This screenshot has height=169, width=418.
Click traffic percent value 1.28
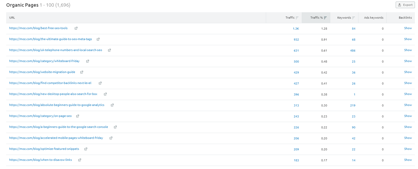click(x=324, y=29)
